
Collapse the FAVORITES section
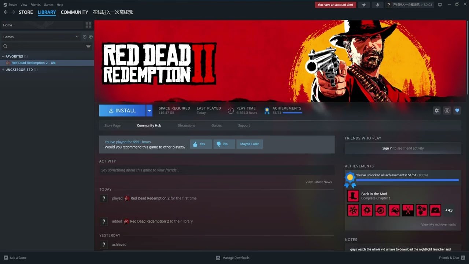[x=3, y=56]
